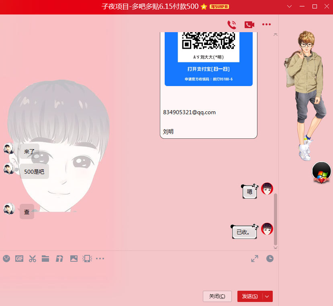The width and height of the screenshot is (333, 306).
Task: Click chat title 子夜项目-多吧多贴6.15付款500
Action: point(150,6)
